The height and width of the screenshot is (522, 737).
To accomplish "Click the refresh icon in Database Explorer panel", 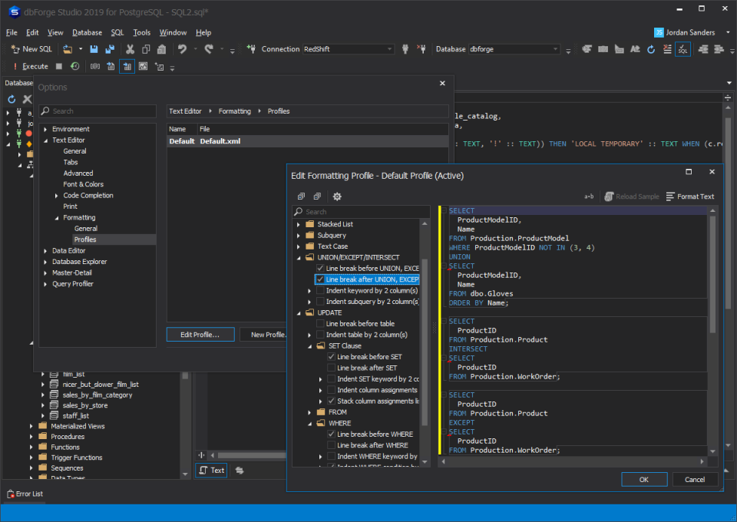I will (11, 99).
